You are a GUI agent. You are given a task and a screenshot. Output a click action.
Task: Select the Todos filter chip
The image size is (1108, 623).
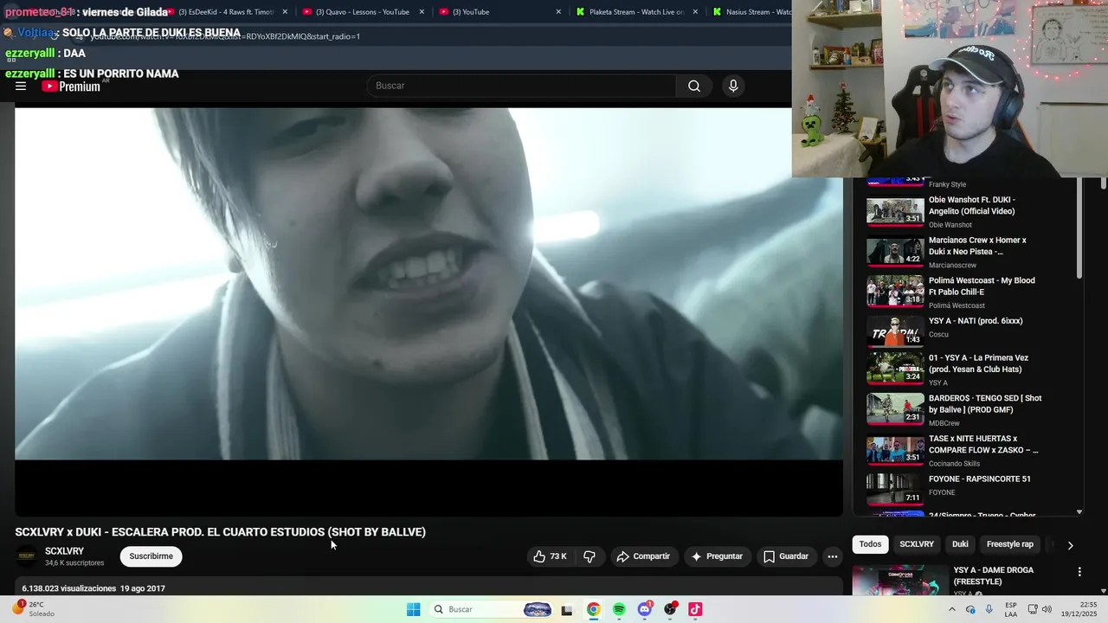click(870, 544)
